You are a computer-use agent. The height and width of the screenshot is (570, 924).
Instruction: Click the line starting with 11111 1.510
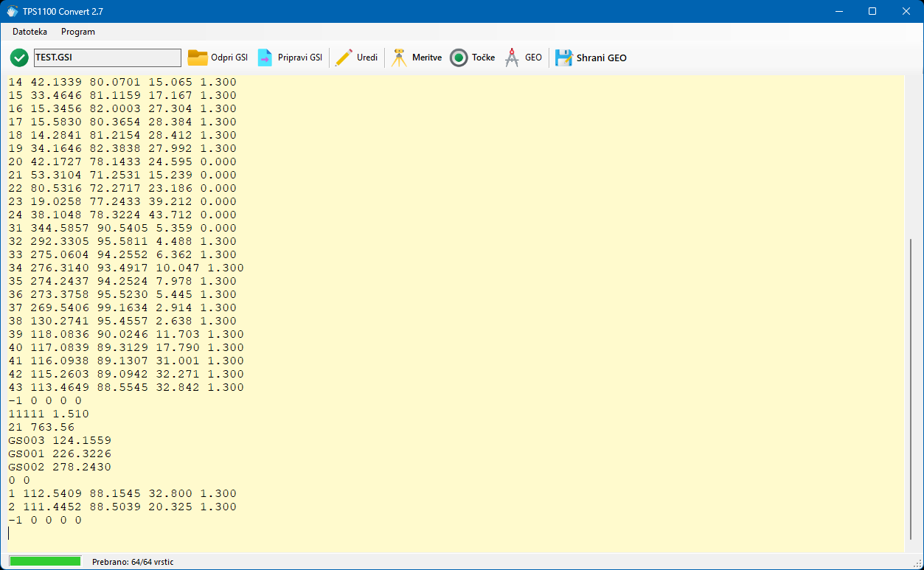tap(49, 414)
